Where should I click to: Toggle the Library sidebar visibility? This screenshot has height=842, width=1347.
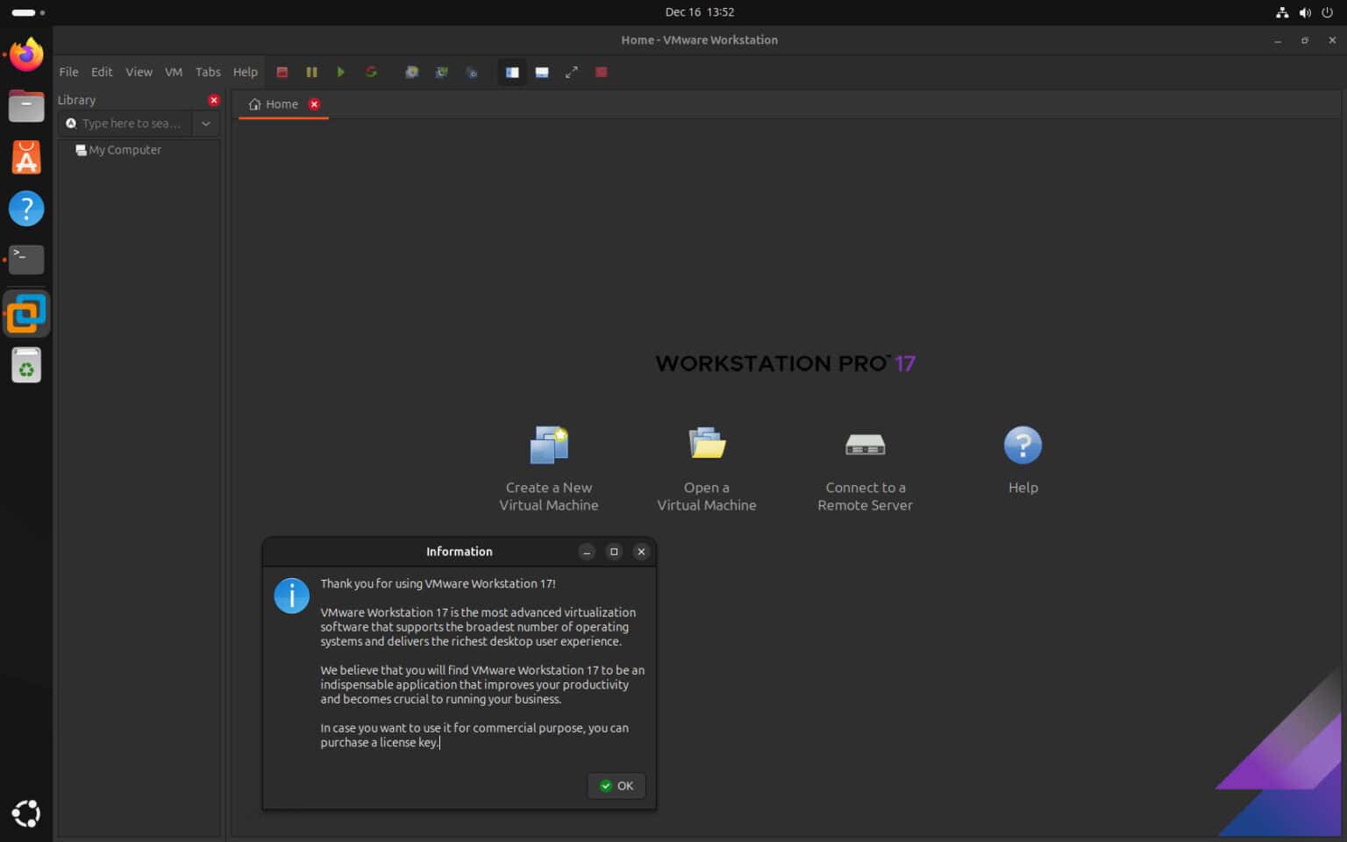click(511, 72)
